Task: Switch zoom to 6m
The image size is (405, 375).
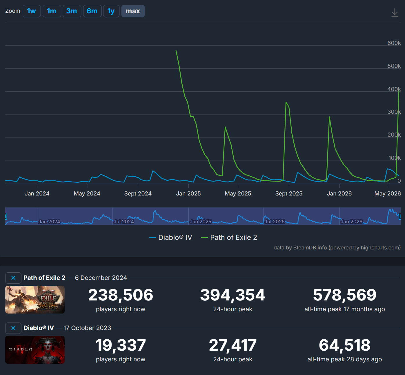Action: (x=92, y=11)
